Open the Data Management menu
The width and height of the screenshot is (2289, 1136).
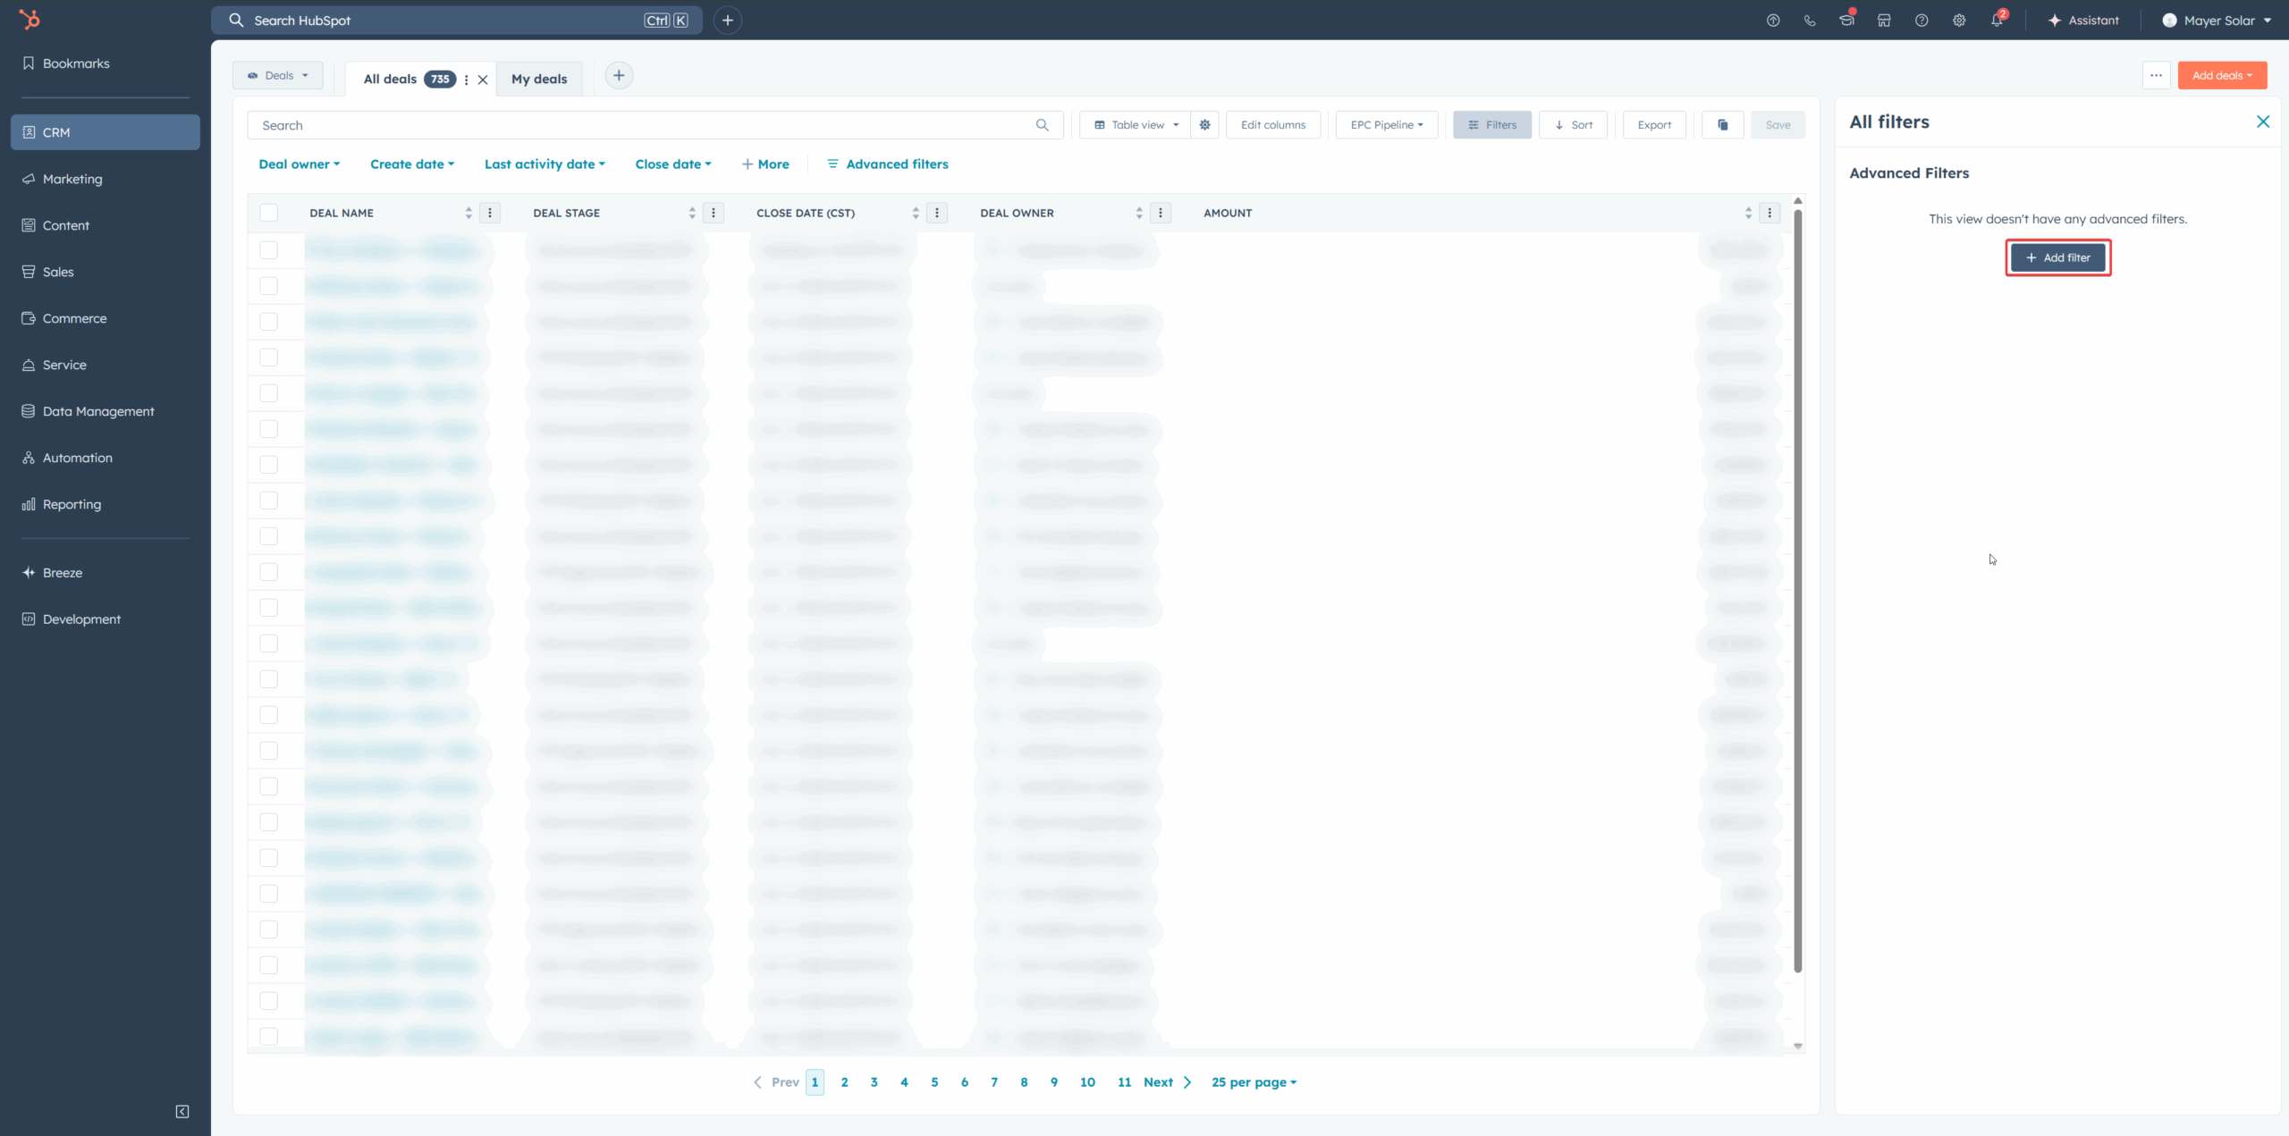coord(106,411)
